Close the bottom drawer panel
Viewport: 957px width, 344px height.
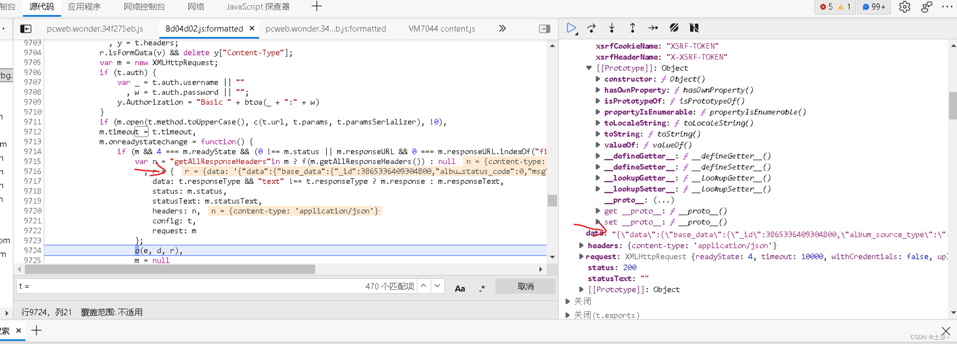tap(946, 331)
